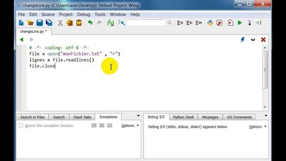Switch to Search in Files tab
286x161 pixels.
(33, 117)
